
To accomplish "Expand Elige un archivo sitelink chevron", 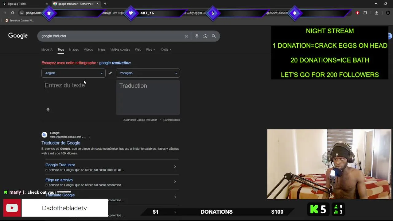I will pyautogui.click(x=175, y=182).
